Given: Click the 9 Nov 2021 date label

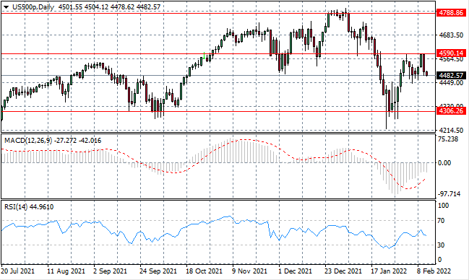Looking at the screenshot, I should [249, 271].
